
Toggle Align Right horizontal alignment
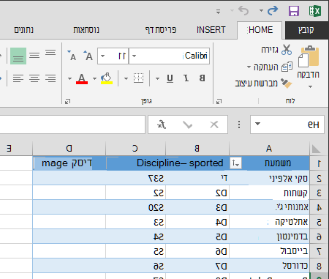coord(50,78)
